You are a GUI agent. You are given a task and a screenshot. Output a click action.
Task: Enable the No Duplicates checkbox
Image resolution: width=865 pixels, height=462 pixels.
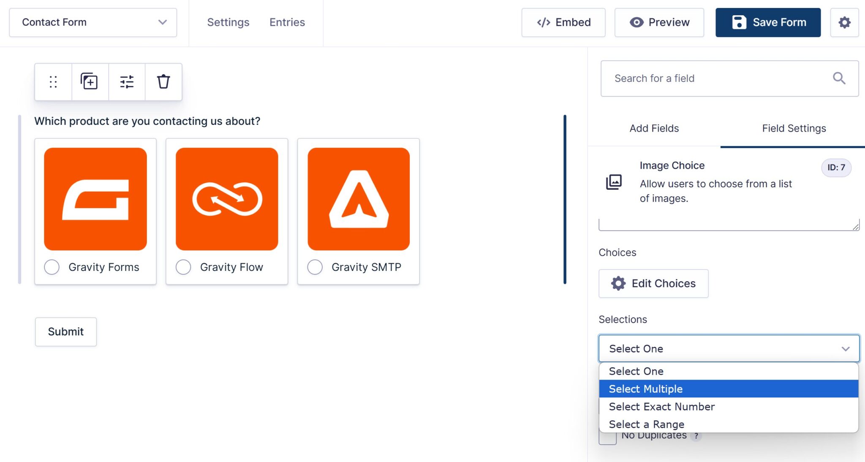607,437
